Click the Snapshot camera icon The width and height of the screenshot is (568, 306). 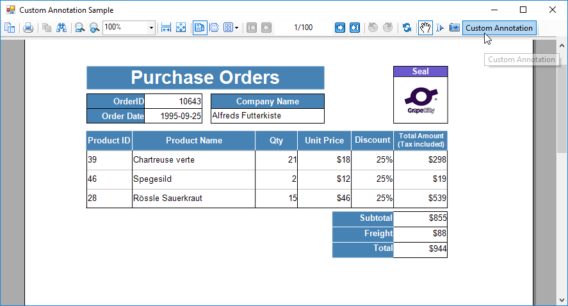tap(454, 28)
